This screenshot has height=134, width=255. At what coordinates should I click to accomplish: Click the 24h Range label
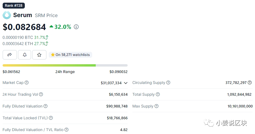pos(65,72)
